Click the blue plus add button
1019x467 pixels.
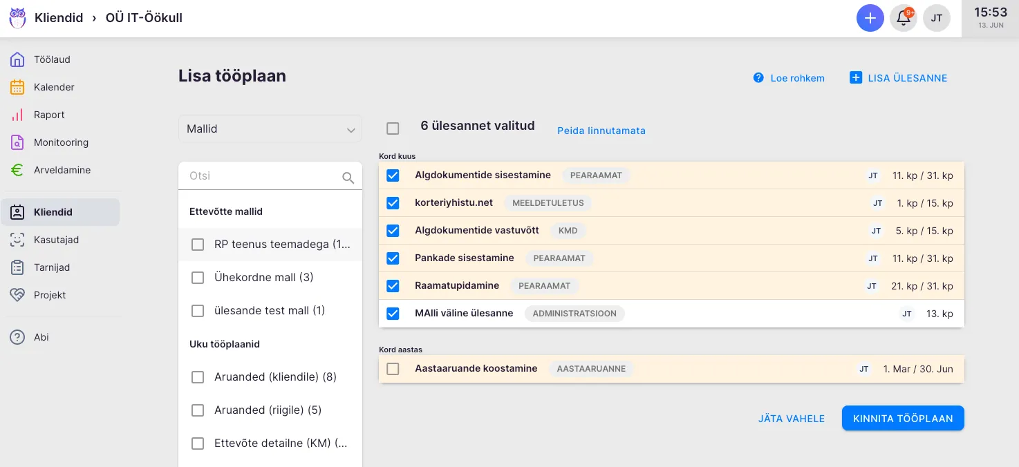[x=870, y=18]
